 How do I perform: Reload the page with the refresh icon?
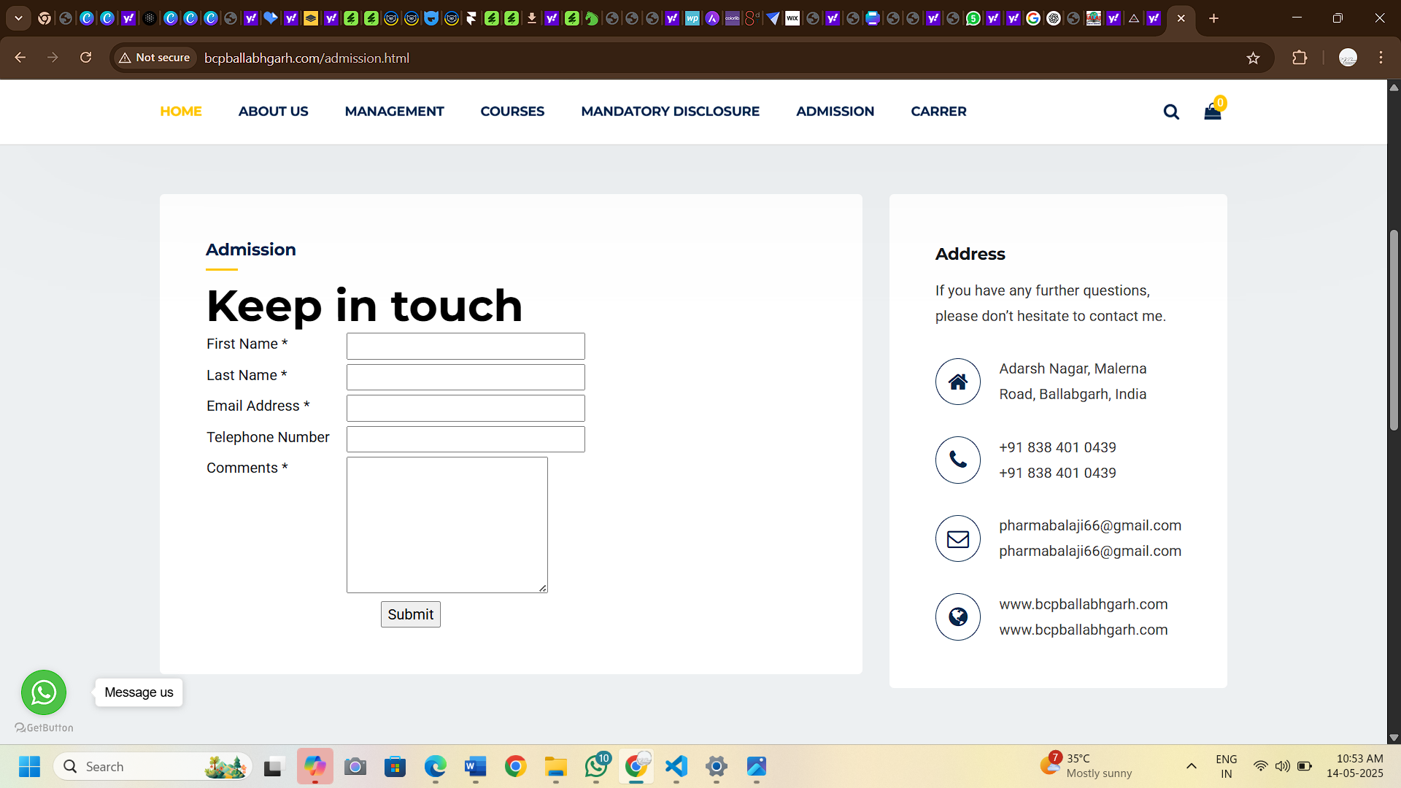[x=85, y=58]
